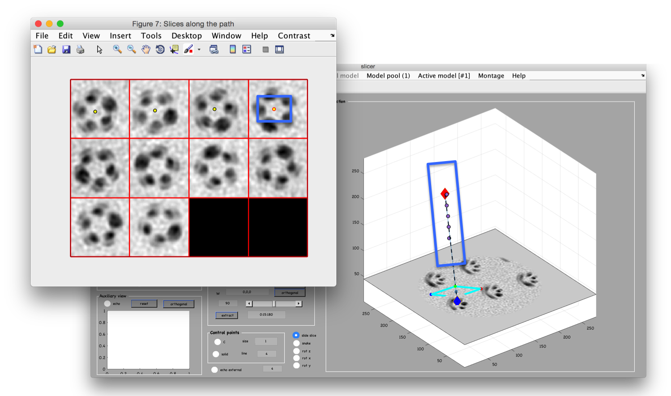Open the Help menu in Figure 7

point(260,36)
